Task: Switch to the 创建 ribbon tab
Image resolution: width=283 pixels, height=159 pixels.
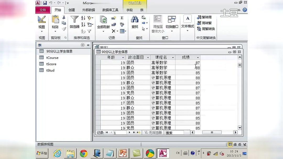Action: point(72,10)
